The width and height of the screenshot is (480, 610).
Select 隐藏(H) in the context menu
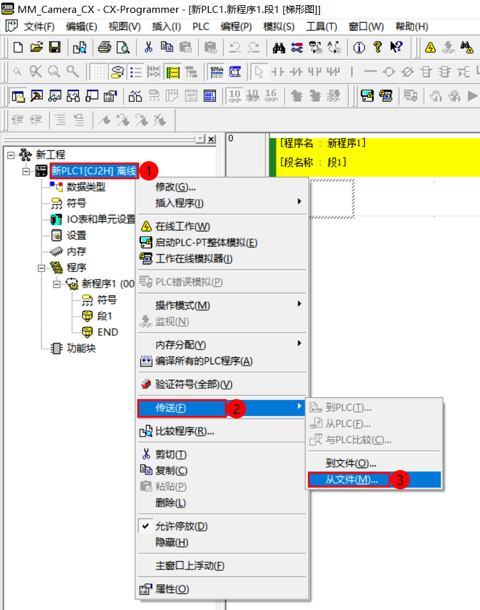[x=223, y=542]
